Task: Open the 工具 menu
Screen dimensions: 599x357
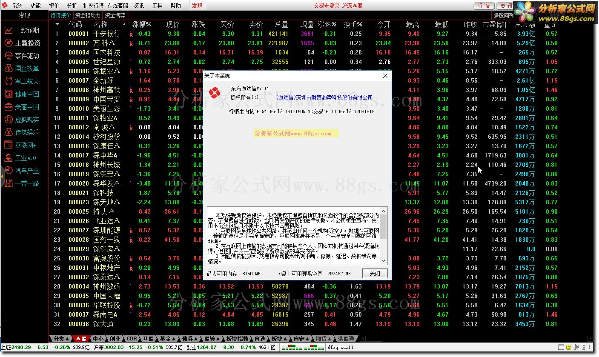Action: pyautogui.click(x=157, y=6)
